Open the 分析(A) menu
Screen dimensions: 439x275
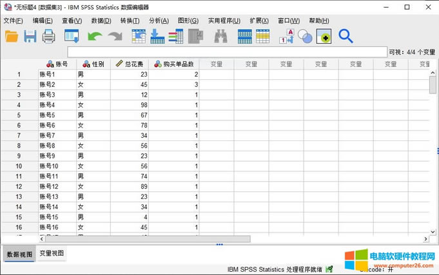pos(159,21)
